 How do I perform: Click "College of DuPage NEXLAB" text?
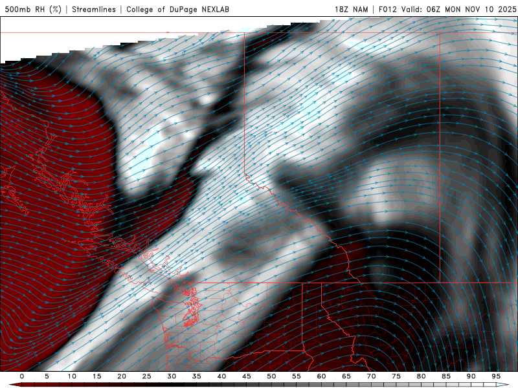click(x=177, y=9)
